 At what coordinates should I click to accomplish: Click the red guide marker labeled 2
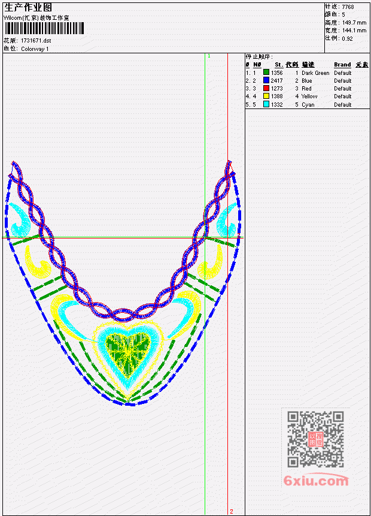[x=232, y=511]
